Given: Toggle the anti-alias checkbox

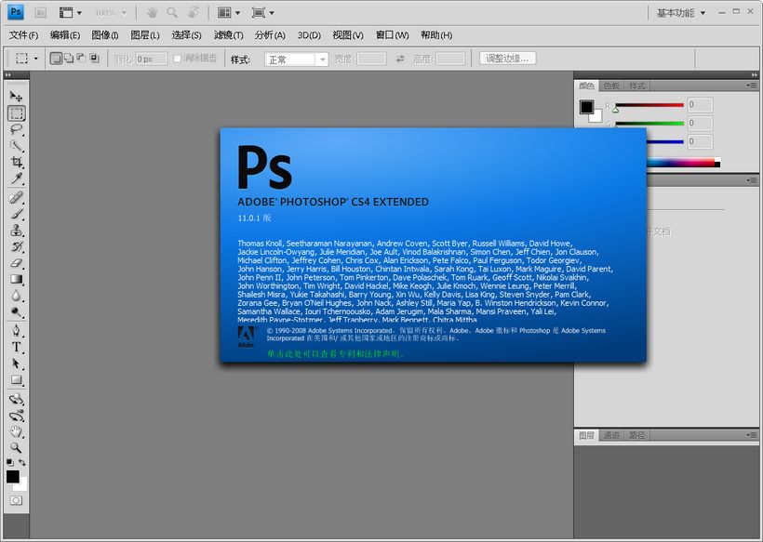Looking at the screenshot, I should pos(177,59).
